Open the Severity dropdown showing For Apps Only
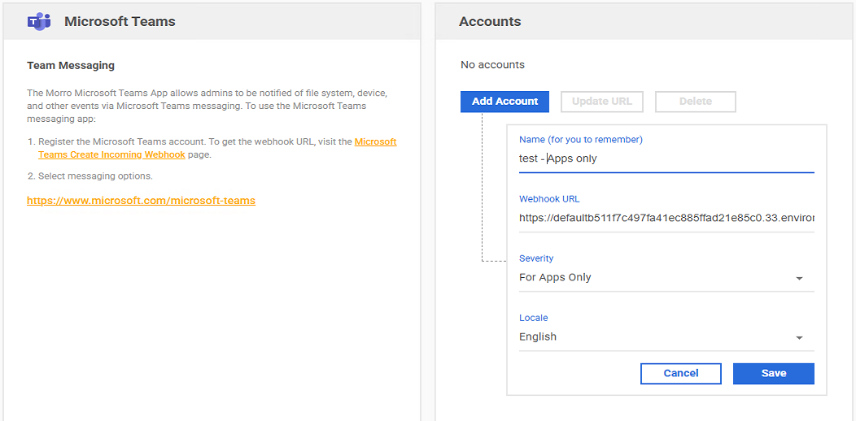This screenshot has width=856, height=421. click(666, 278)
